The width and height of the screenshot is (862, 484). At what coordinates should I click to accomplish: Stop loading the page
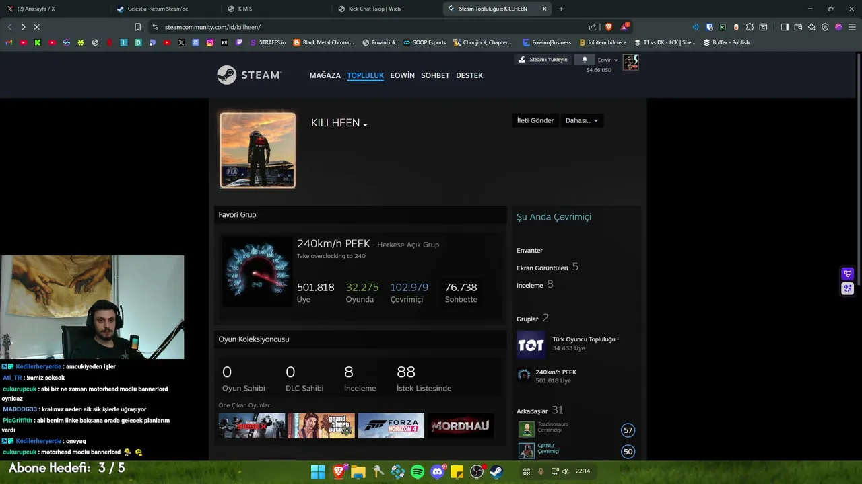tap(36, 27)
